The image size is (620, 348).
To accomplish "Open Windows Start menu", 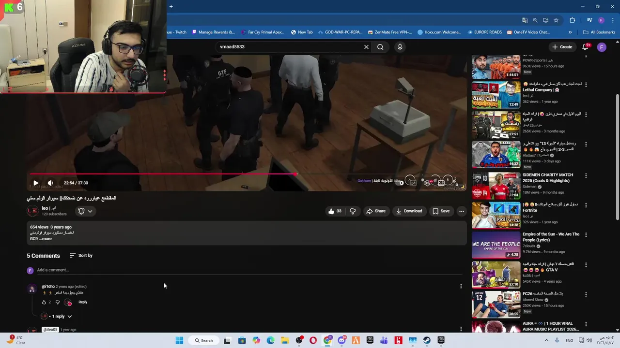I will point(179,340).
